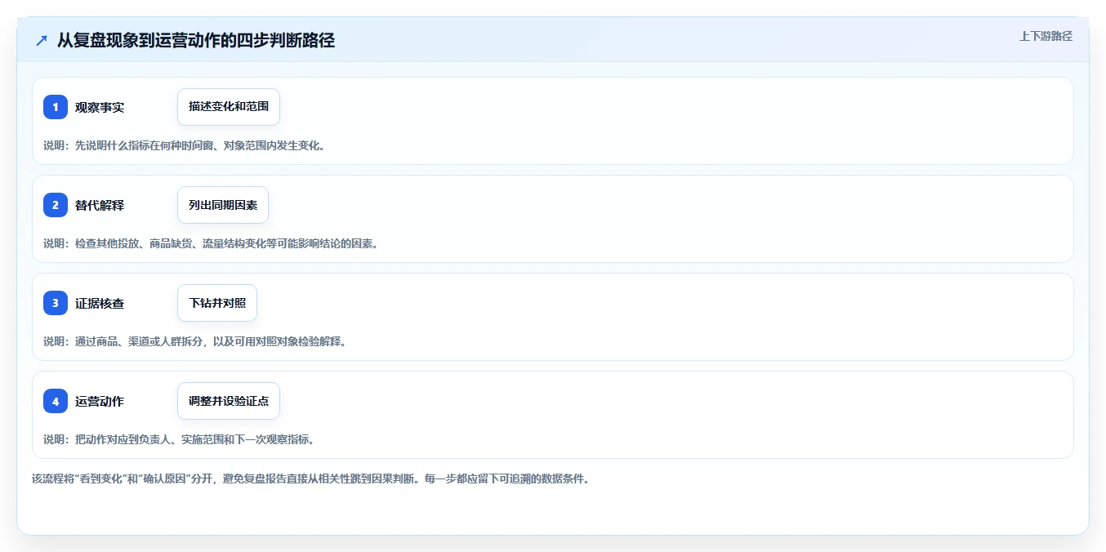This screenshot has width=1106, height=552.
Task: Click the 上下游路径 label in the header
Action: coord(1046,36)
